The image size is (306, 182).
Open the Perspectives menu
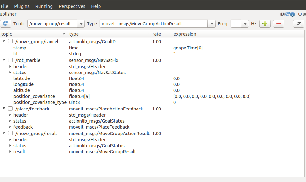(72, 6)
